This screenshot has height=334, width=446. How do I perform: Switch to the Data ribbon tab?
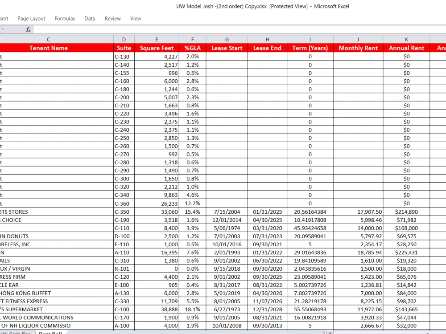90,18
